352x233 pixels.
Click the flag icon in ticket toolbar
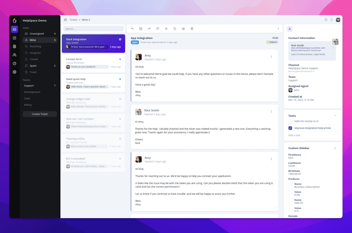(158, 29)
